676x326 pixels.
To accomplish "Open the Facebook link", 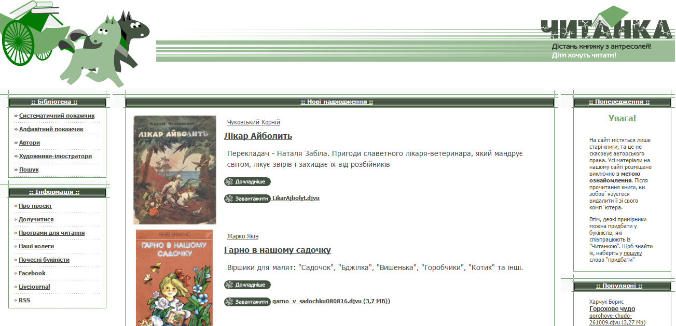I will 32,273.
